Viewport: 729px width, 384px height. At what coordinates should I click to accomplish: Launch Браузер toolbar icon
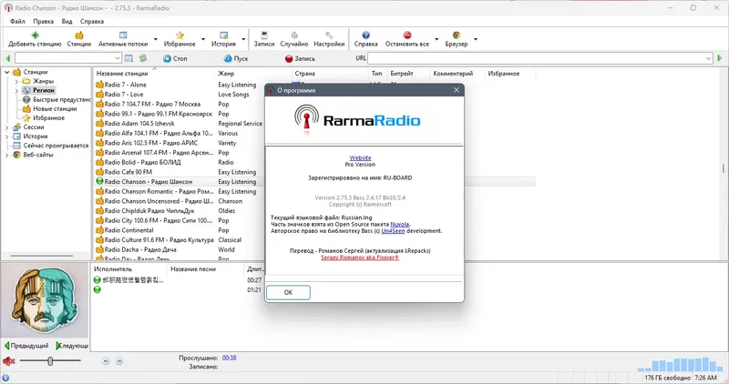click(457, 35)
